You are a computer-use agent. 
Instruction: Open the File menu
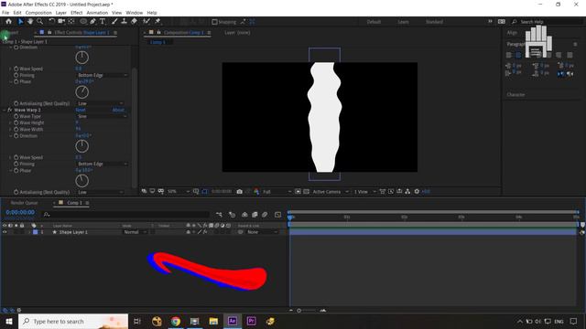click(5, 13)
